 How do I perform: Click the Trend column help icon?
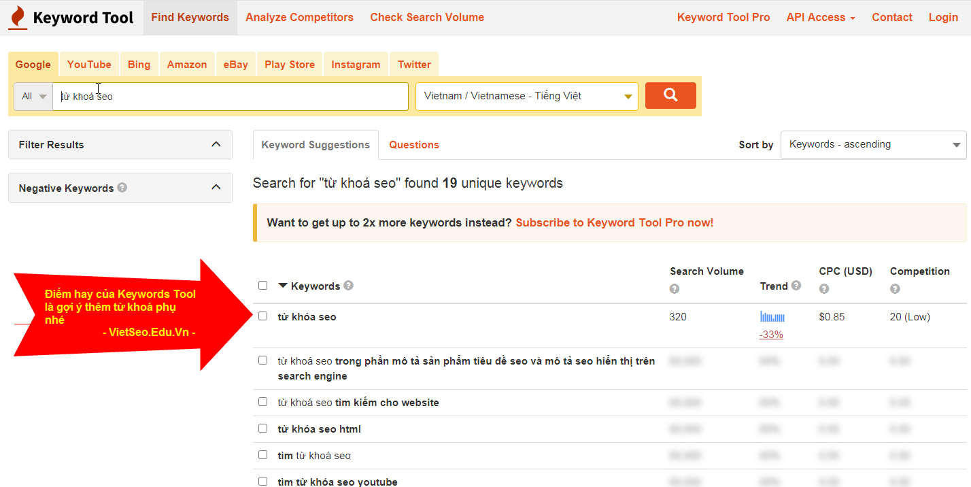796,286
